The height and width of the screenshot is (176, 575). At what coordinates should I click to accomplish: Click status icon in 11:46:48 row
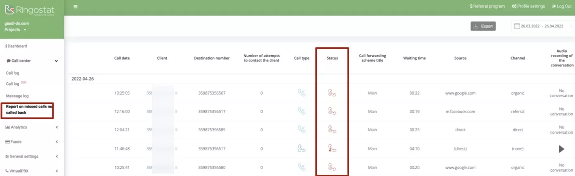[332, 148]
